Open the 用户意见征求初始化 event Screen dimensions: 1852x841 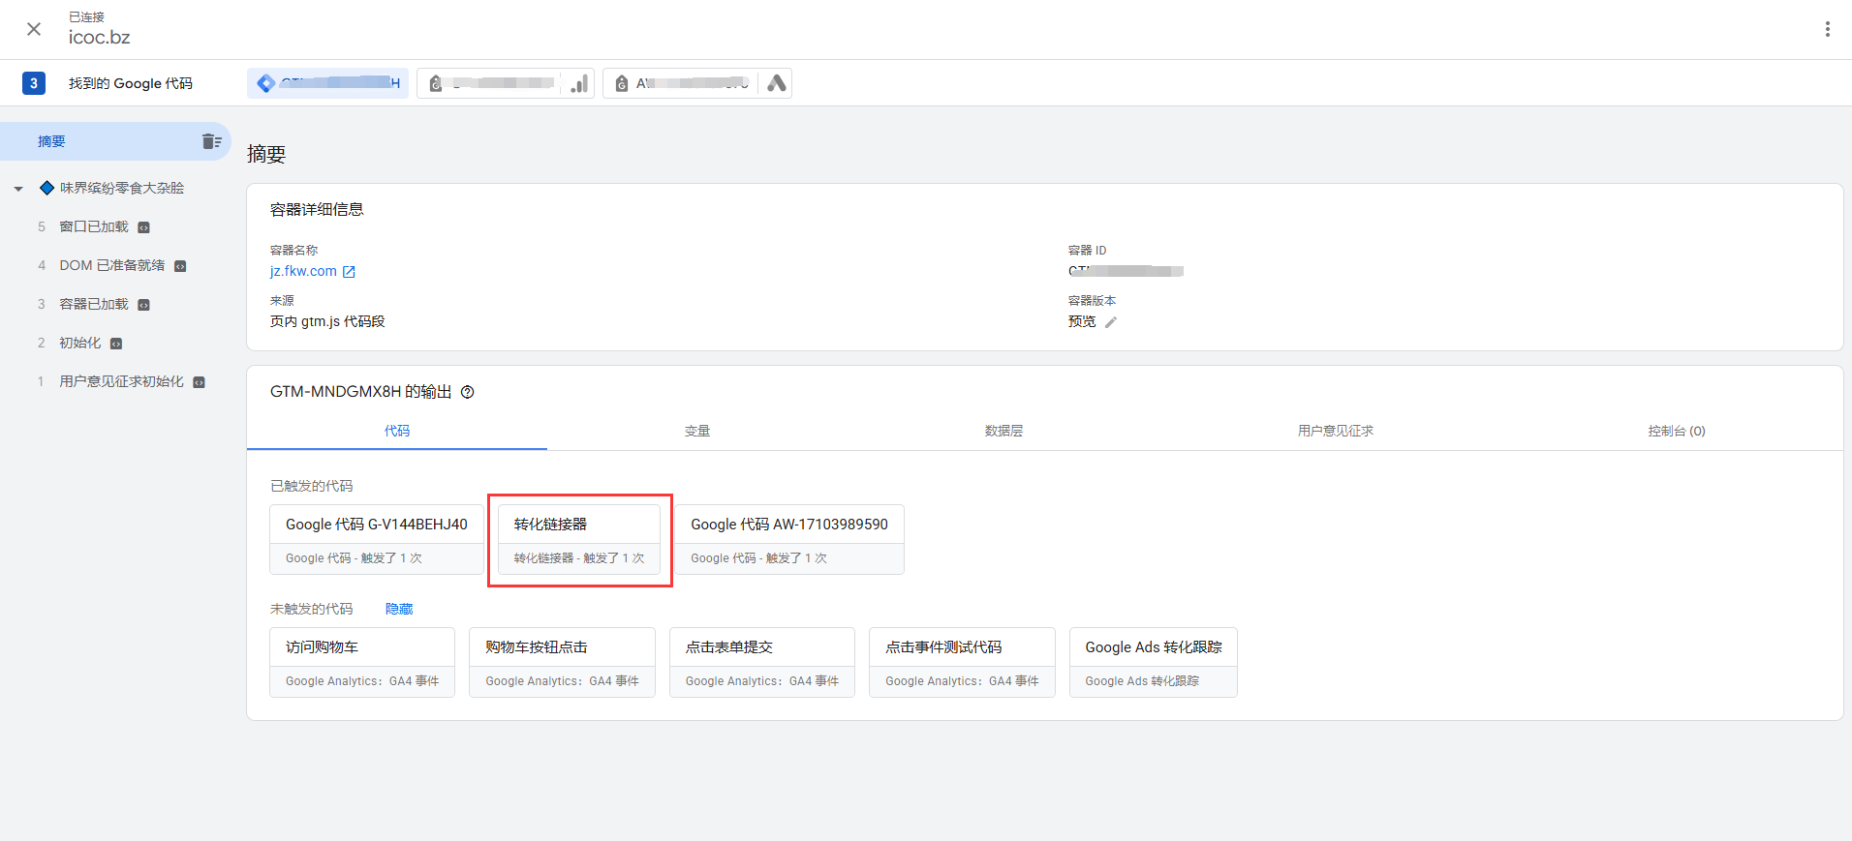(121, 381)
